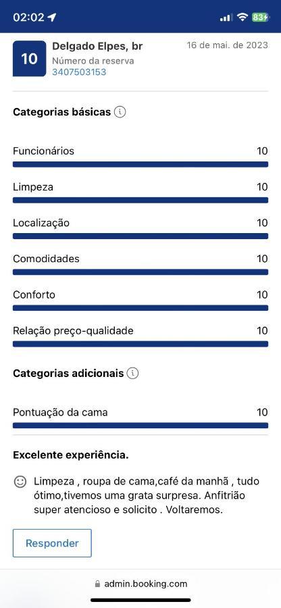Tap the info icon beside Categorias básicas
The height and width of the screenshot is (608, 281).
coord(120,112)
